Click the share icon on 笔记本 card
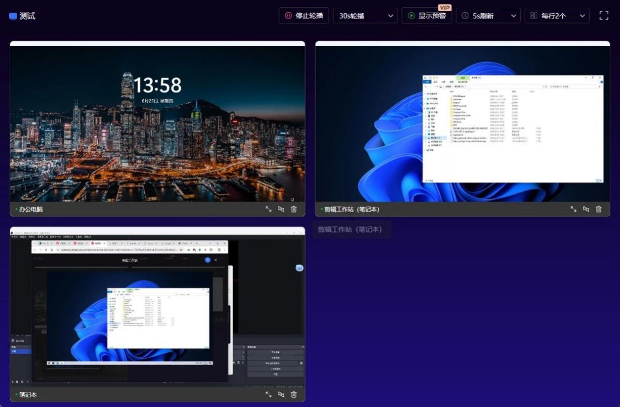 tap(281, 394)
